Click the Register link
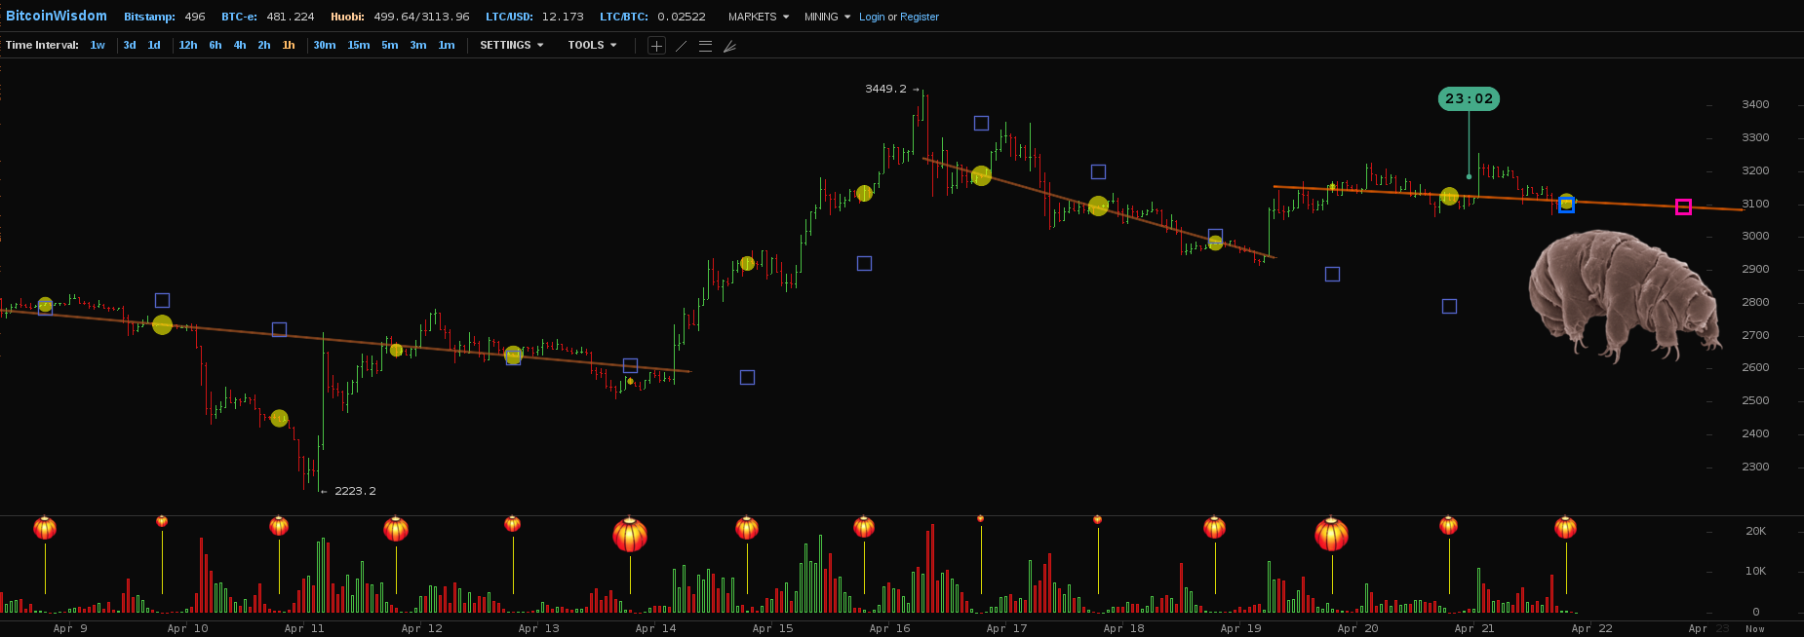This screenshot has width=1804, height=637. coord(920,17)
